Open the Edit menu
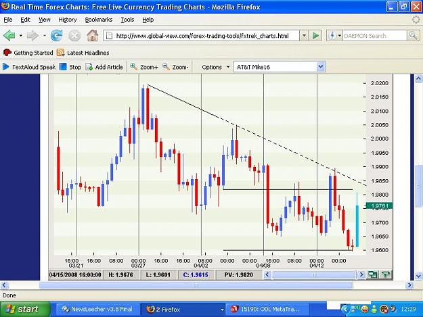423x317 pixels. point(25,20)
